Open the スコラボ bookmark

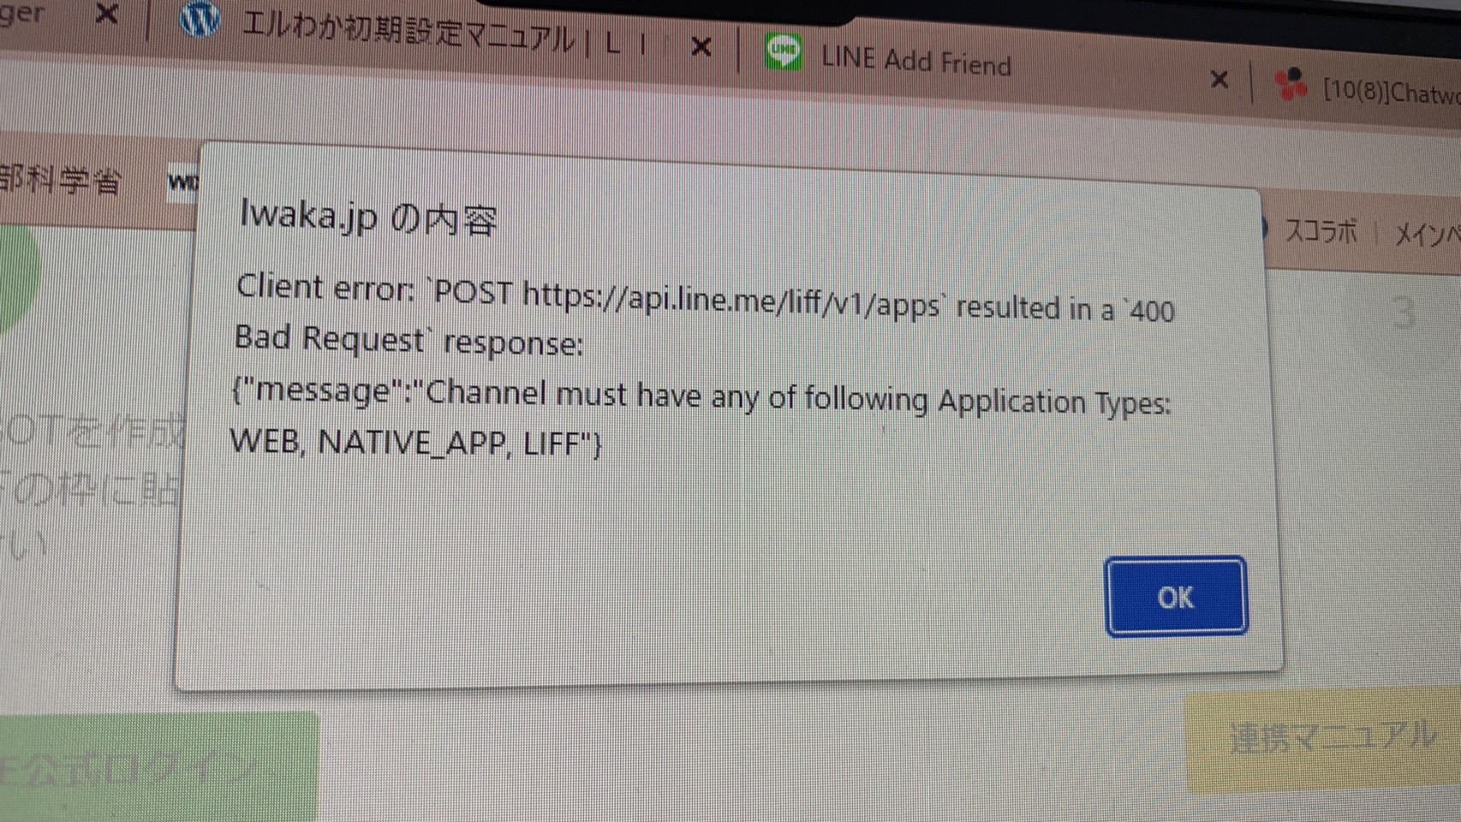(1321, 230)
